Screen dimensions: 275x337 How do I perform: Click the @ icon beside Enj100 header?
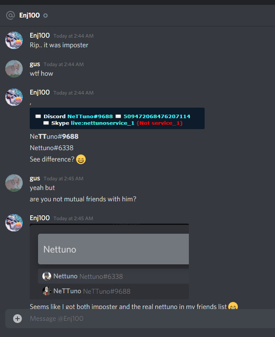pos(10,15)
